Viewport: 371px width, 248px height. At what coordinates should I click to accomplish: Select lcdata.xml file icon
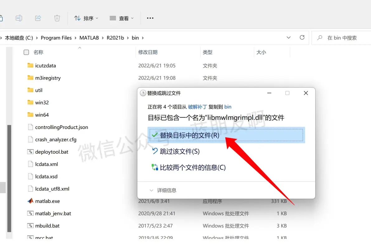coord(30,164)
